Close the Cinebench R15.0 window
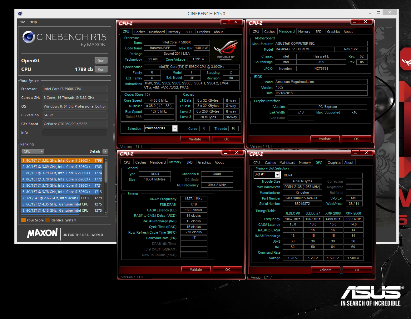The height and width of the screenshot is (319, 411). (390, 12)
